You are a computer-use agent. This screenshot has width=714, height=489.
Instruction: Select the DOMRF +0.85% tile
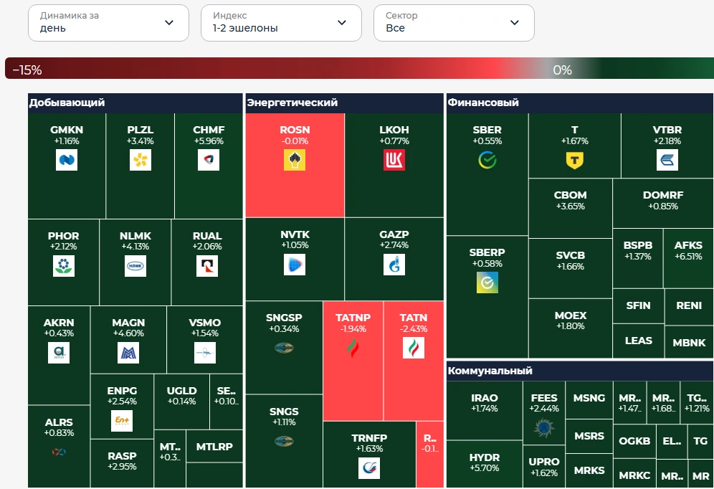[663, 203]
